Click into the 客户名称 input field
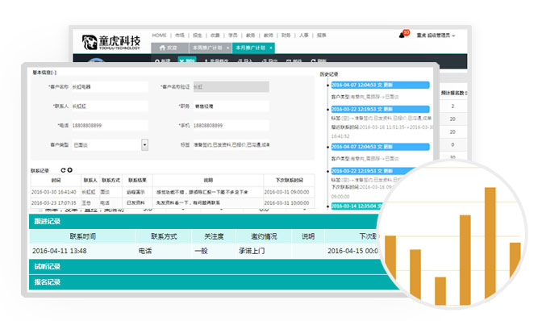 point(110,87)
